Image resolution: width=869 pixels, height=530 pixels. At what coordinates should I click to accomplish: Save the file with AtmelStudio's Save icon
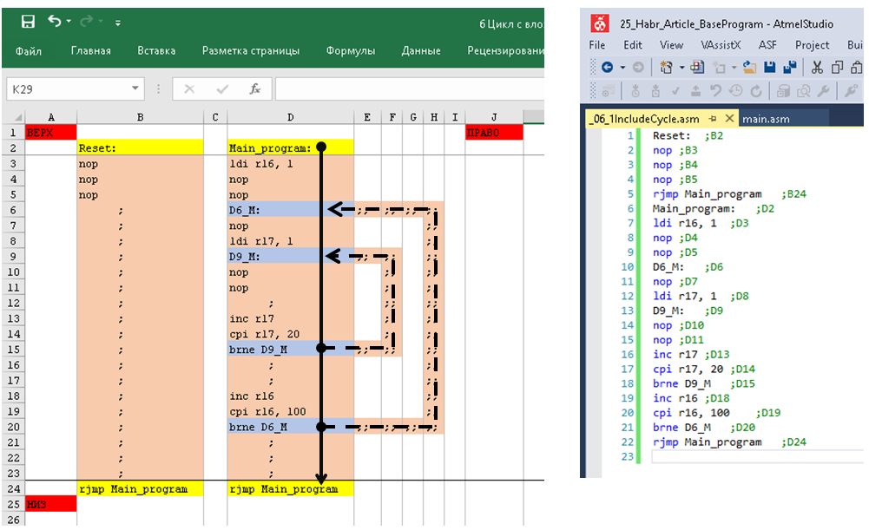(x=769, y=67)
